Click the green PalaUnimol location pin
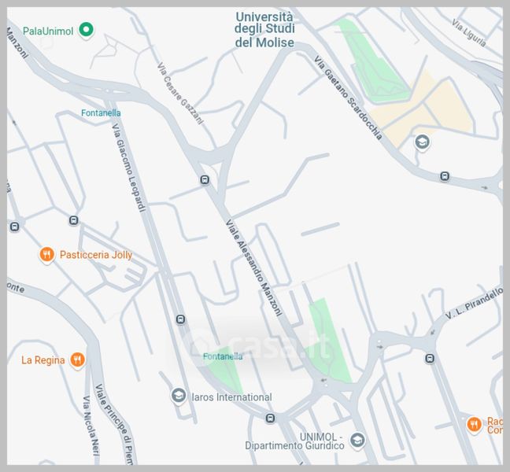 pos(87,30)
